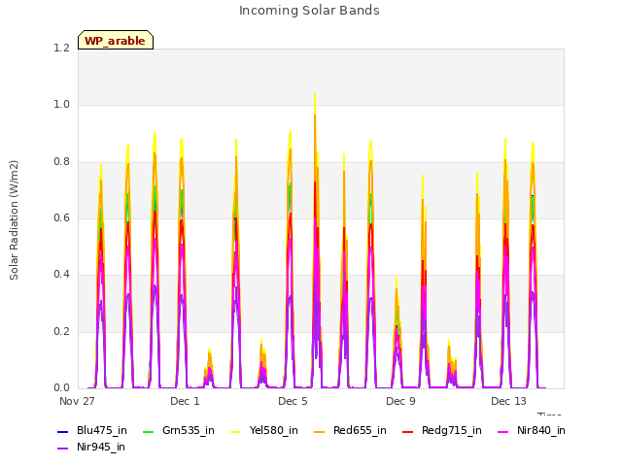The image size is (622, 466).
Task: Click the orange swatch beside Red655_in
Action: [x=320, y=432]
